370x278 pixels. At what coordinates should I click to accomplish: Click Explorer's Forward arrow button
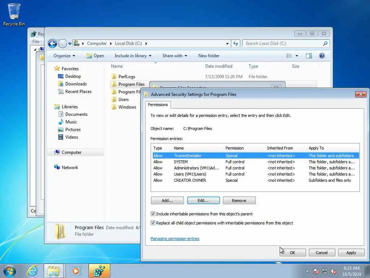(62, 43)
